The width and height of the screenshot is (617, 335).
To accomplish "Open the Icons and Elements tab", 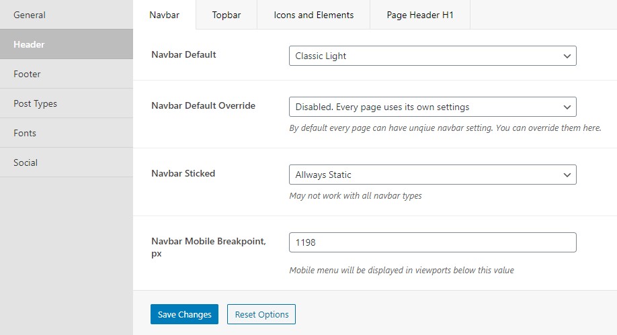I will point(314,15).
